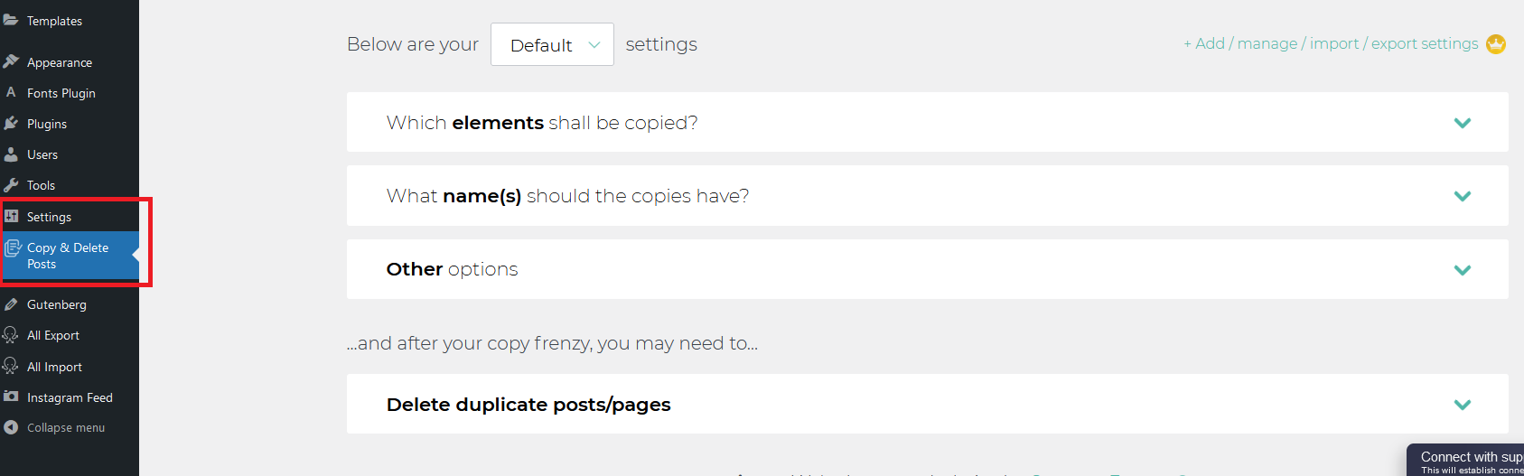Click the Users person icon

point(11,154)
